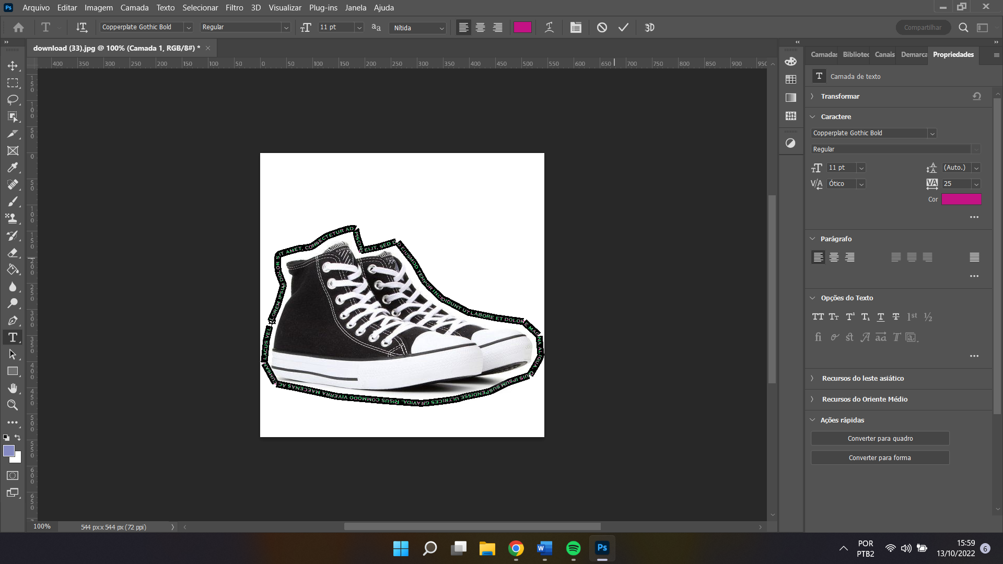Toggle superscript text option

(850, 317)
